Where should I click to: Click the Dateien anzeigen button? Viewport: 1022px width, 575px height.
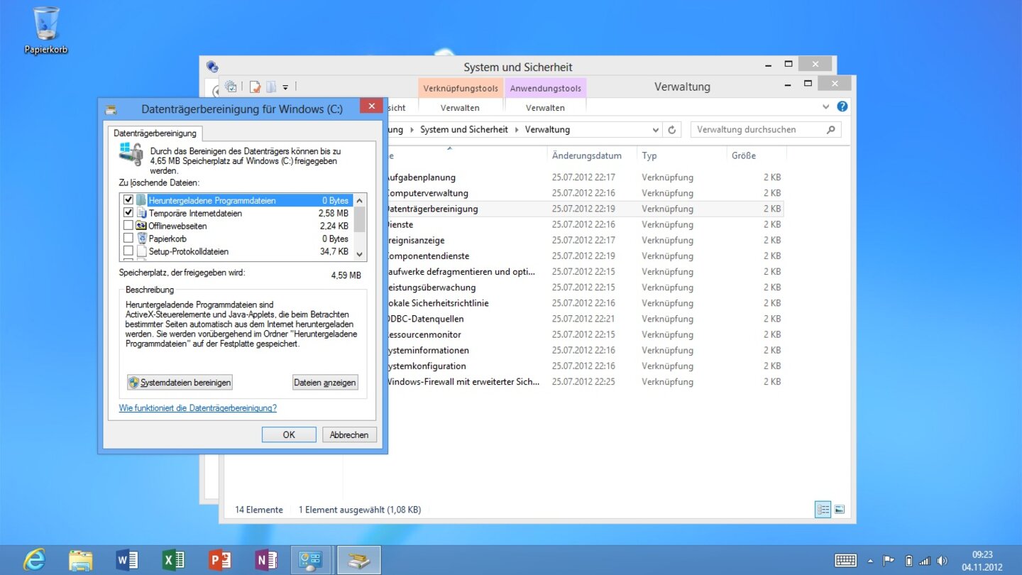click(325, 383)
